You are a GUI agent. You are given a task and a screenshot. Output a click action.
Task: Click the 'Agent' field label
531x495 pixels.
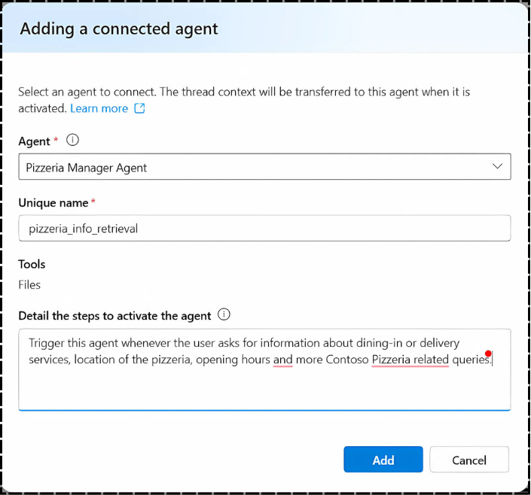point(34,141)
